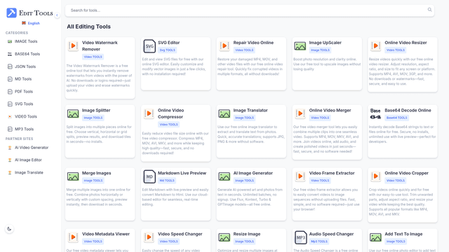Image resolution: width=449 pixels, height=252 pixels.
Task: Click the SVG Editor file icon
Action: pos(149,46)
